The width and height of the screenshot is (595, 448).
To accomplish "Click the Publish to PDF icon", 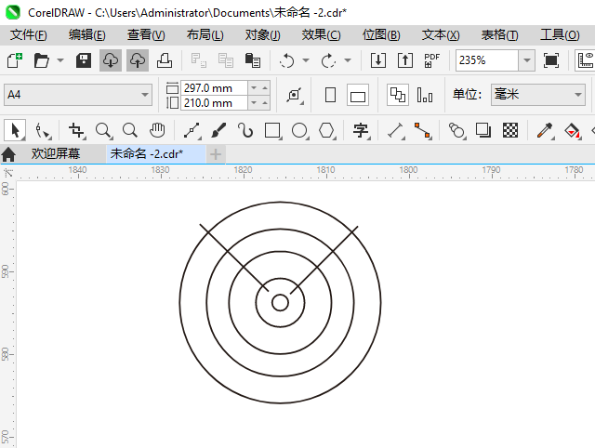I will click(x=432, y=60).
